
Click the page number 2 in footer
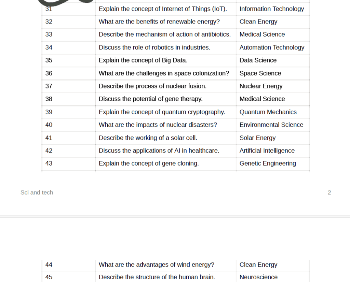click(329, 193)
